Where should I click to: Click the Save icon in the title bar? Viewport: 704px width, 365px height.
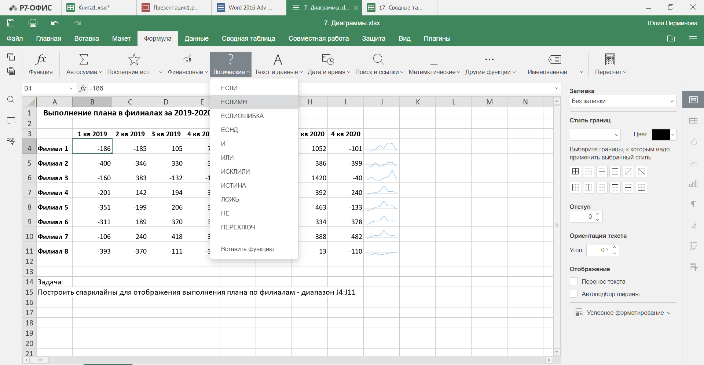(x=11, y=23)
